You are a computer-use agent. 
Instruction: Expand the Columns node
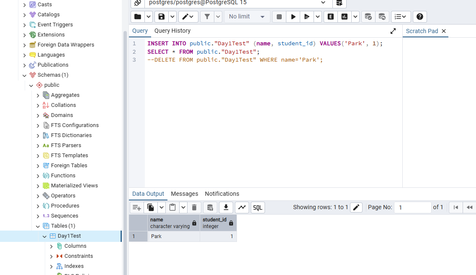[x=51, y=246]
